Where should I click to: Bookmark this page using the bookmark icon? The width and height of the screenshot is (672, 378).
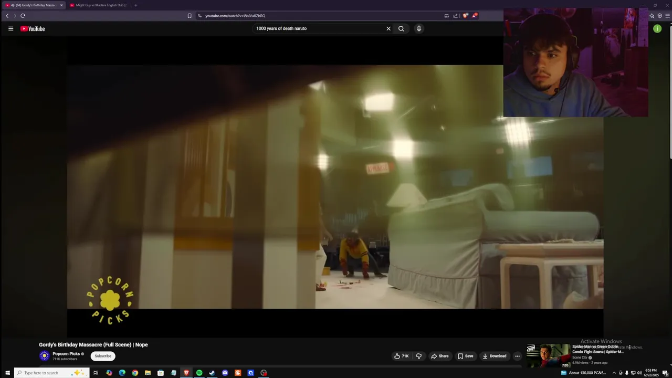[x=190, y=16]
